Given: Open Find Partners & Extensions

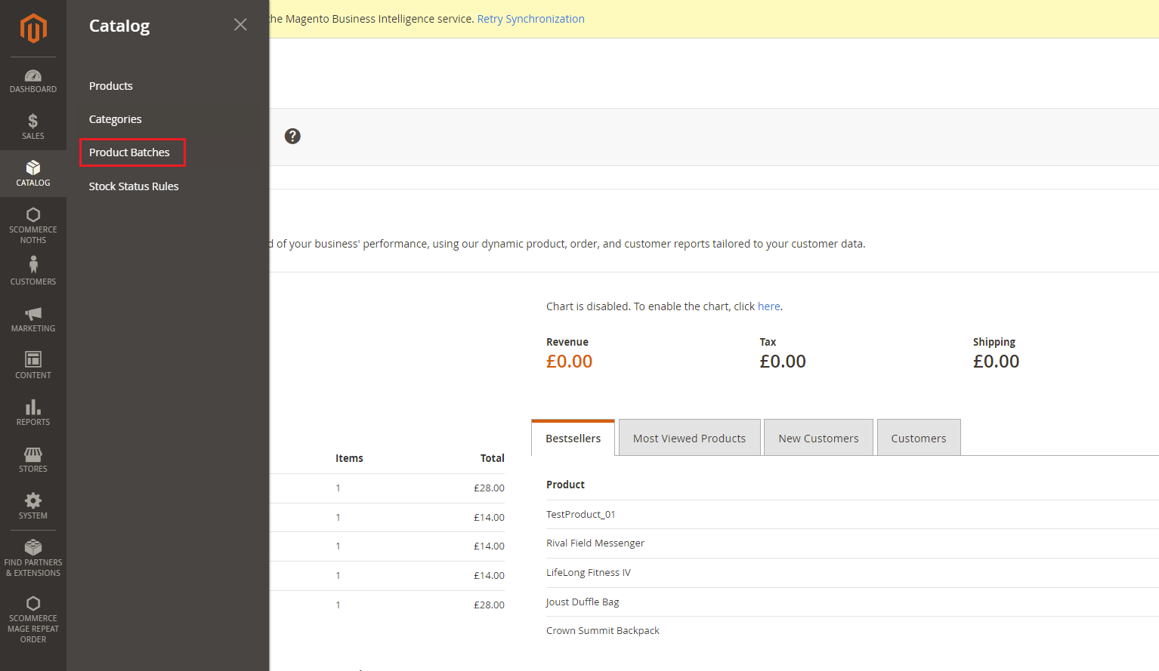Looking at the screenshot, I should pos(32,551).
